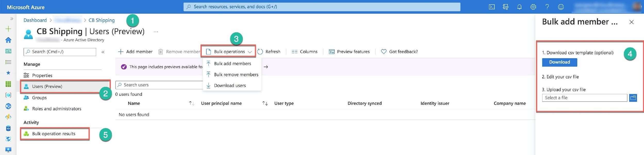Click the top search resources bar
This screenshot has width=644, height=155.
(322, 7)
